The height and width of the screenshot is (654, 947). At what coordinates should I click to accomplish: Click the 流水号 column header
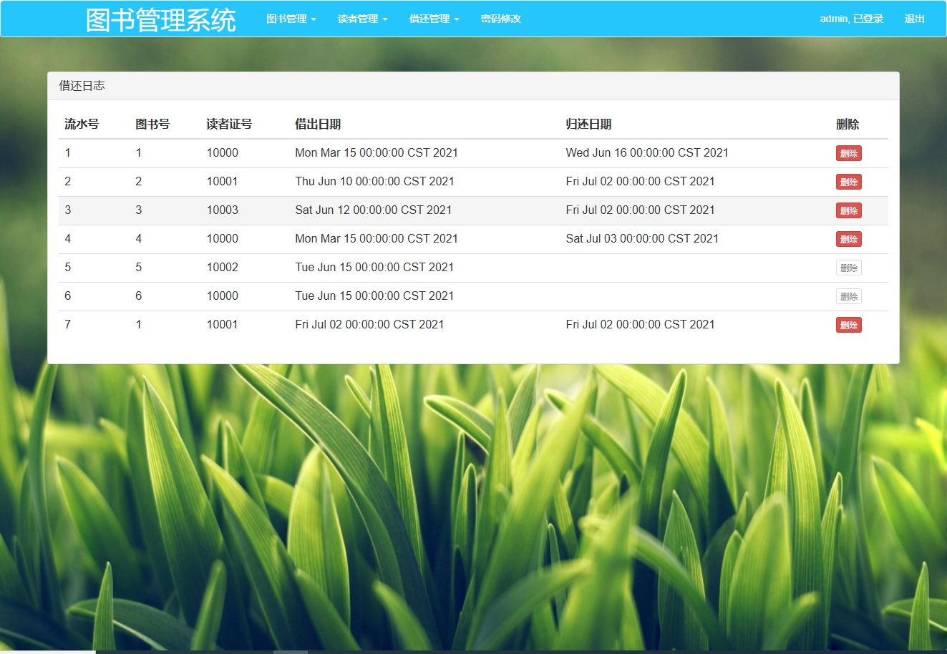[x=82, y=124]
